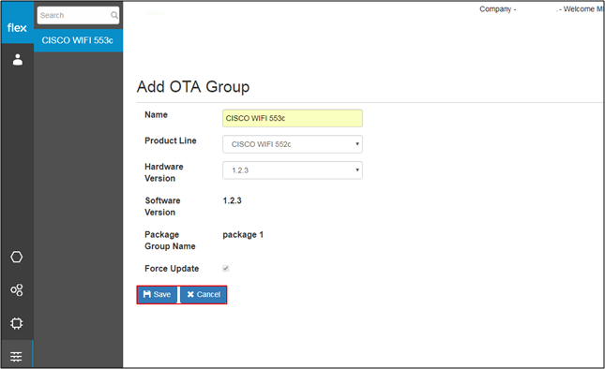Open the Product Line dropdown
Viewport: 605px width, 369px height.
click(293, 144)
